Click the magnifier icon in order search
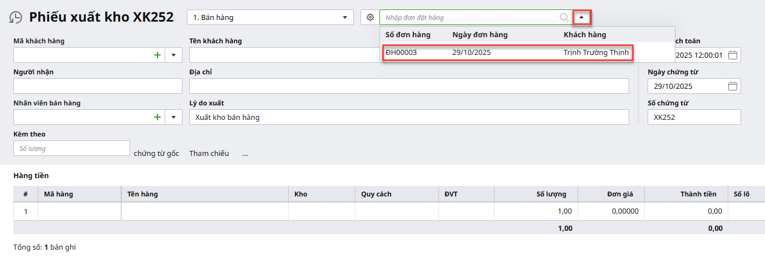Viewport: 765px width, 258px height. (x=564, y=17)
